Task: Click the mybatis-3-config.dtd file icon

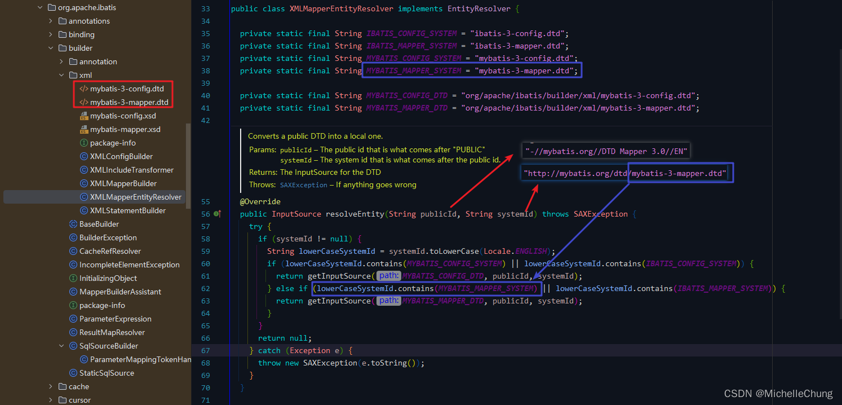Action: [x=83, y=89]
